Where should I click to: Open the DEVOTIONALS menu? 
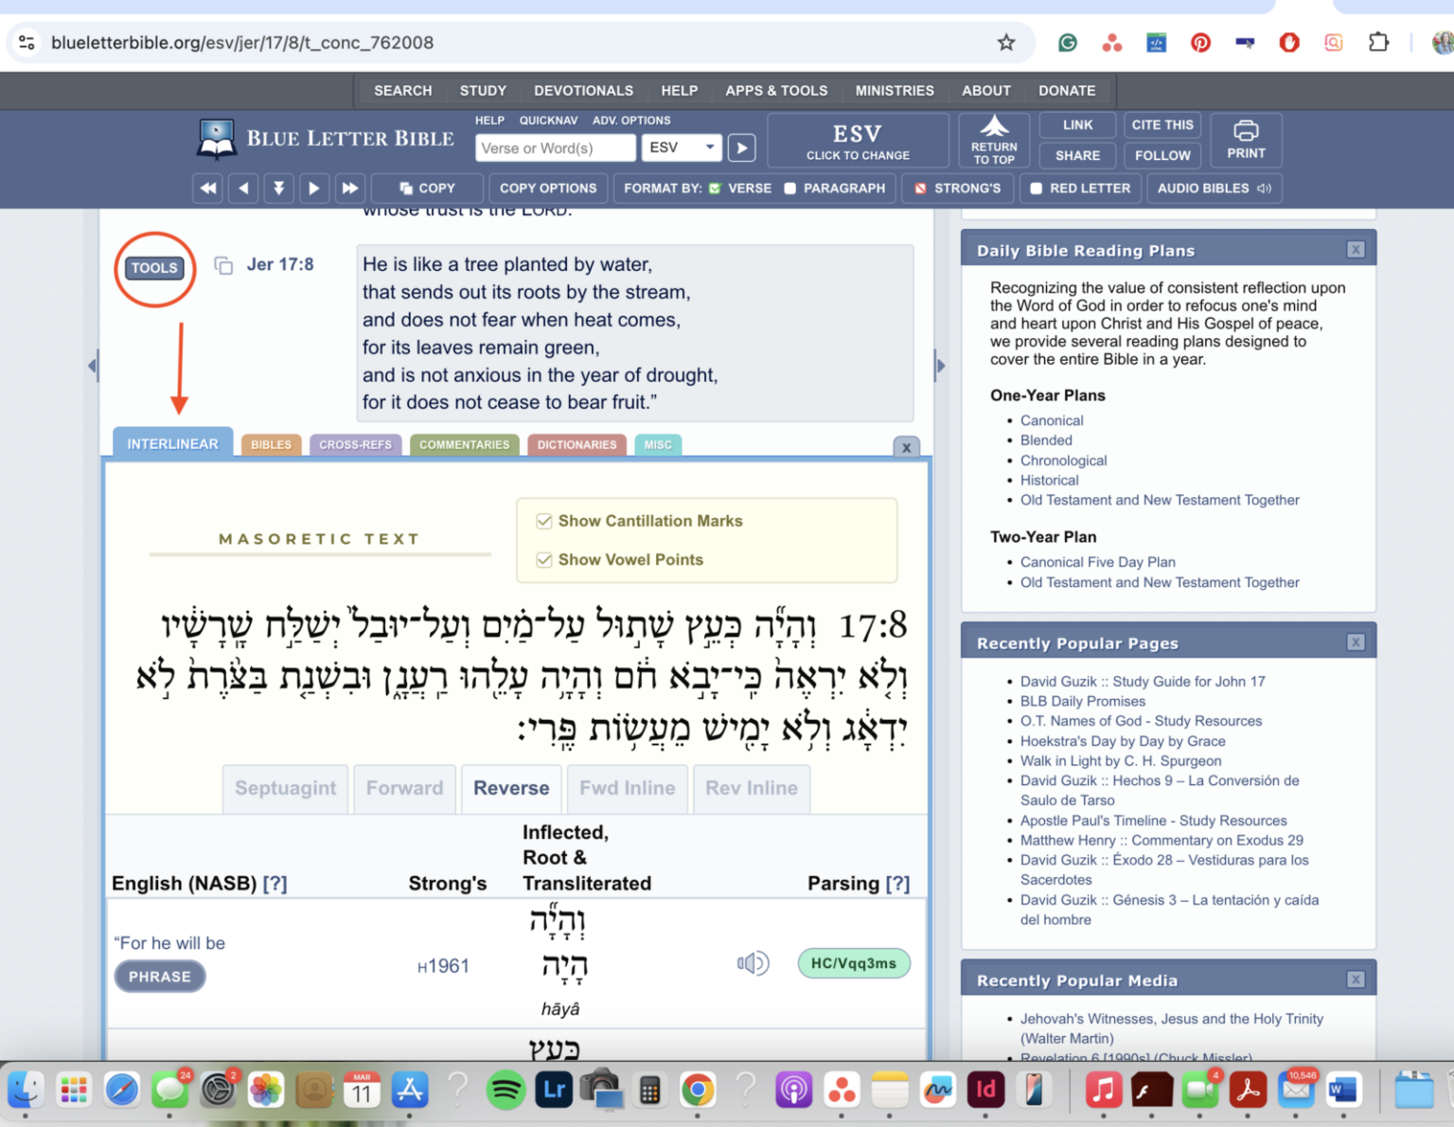click(x=583, y=91)
